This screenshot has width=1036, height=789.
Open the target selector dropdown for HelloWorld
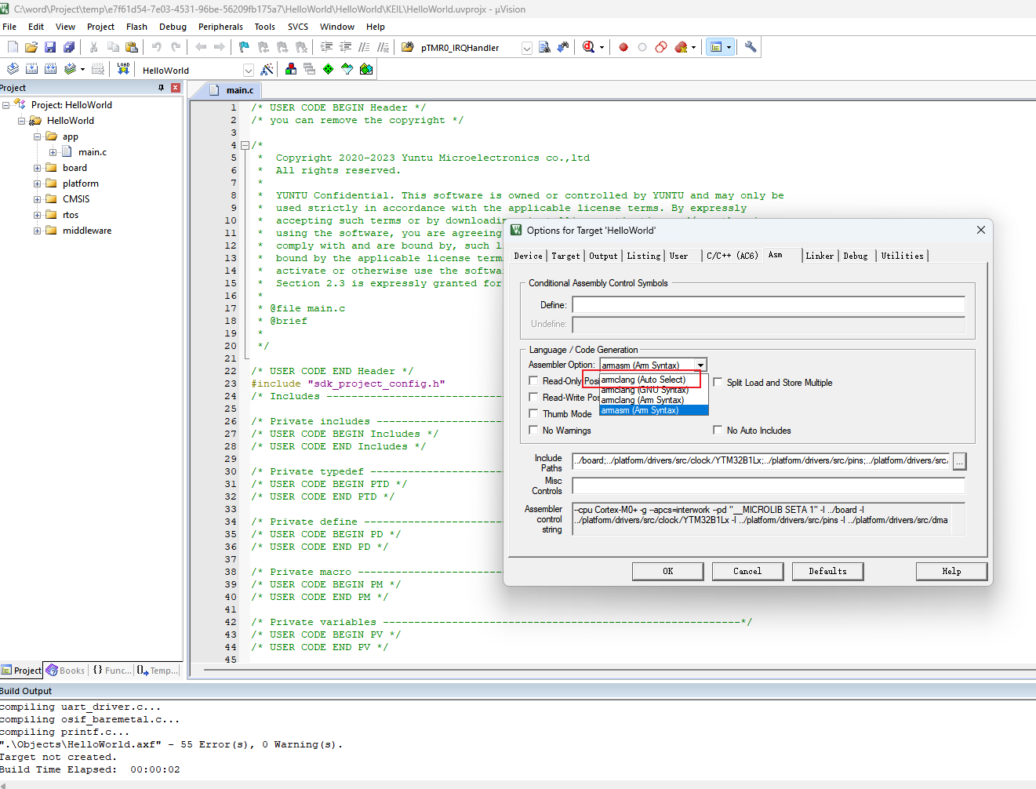coord(248,70)
